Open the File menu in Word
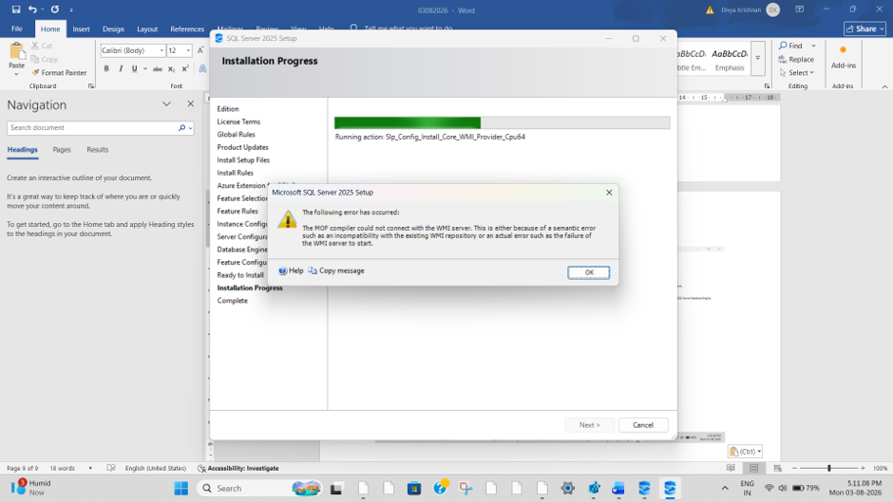The image size is (893, 502). coord(17,28)
